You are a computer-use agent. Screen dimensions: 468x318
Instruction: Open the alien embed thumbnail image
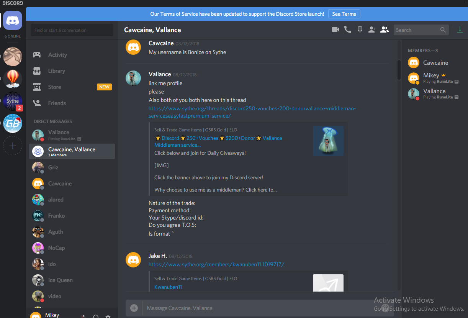(x=328, y=141)
